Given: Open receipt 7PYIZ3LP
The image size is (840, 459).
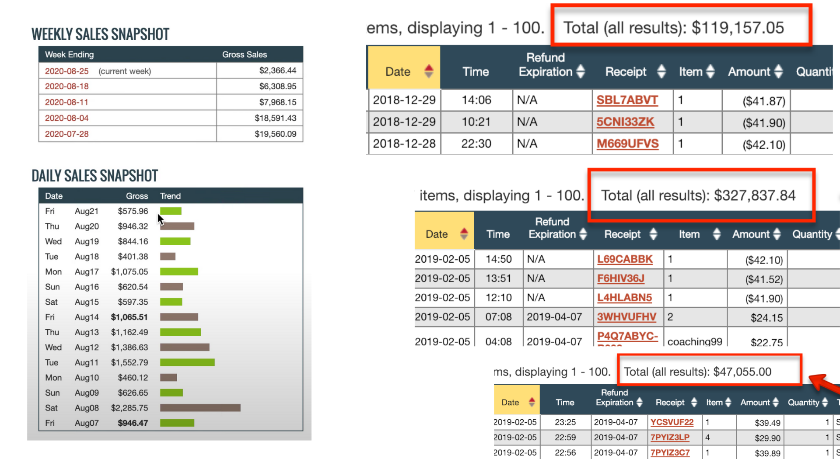Looking at the screenshot, I should click(670, 438).
